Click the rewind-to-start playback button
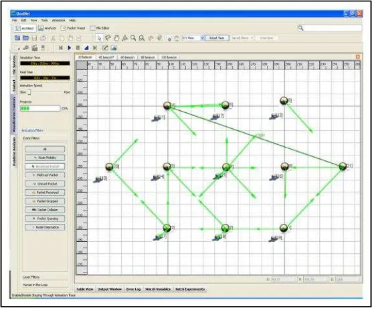The width and height of the screenshot is (372, 310). [x=61, y=48]
